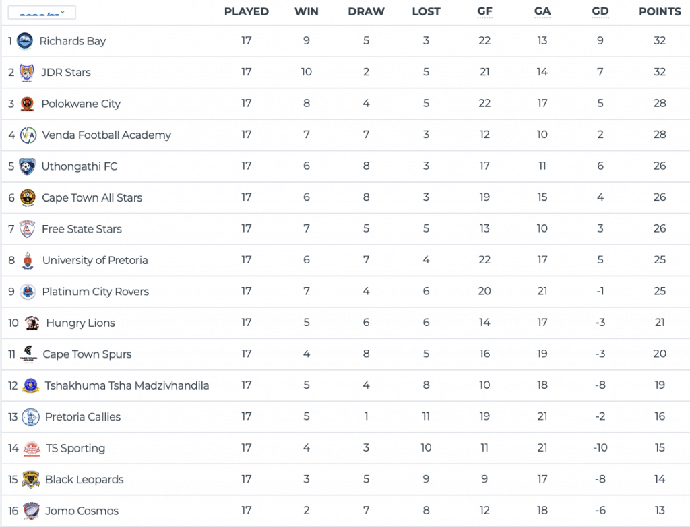This screenshot has height=527, width=690.
Task: Click the Cape Town All Stars badge
Action: [28, 197]
